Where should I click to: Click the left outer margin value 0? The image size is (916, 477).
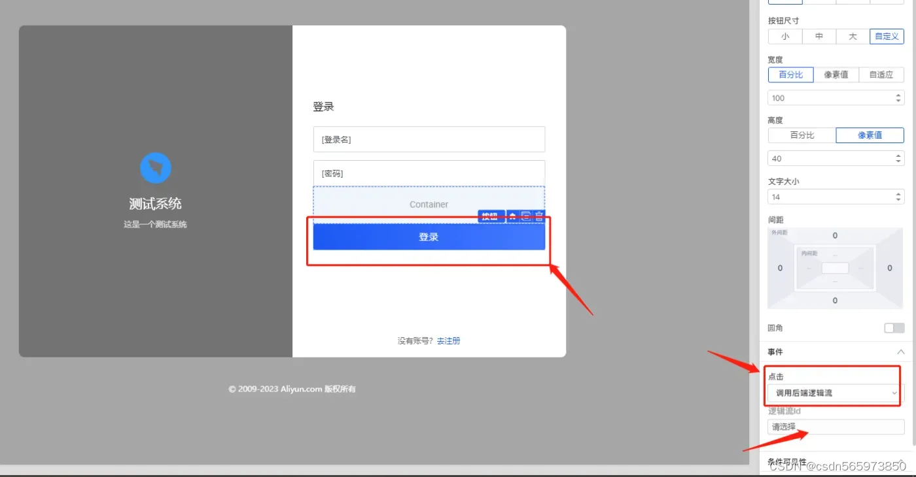780,268
